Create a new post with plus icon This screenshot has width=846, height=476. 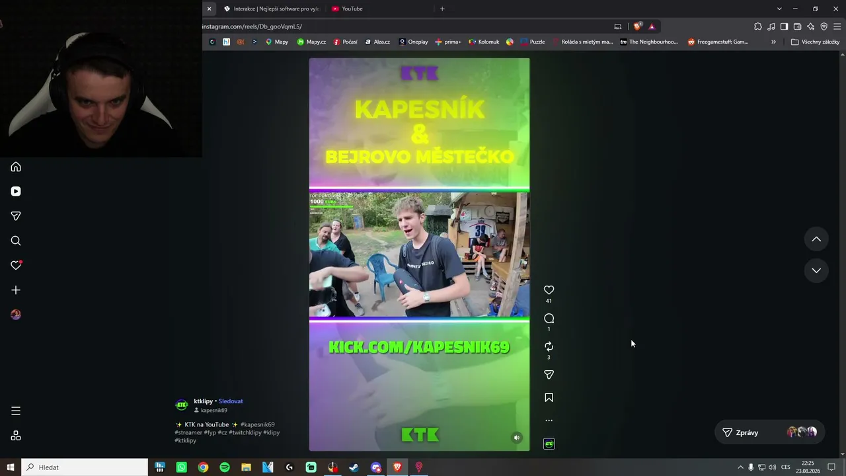click(16, 290)
